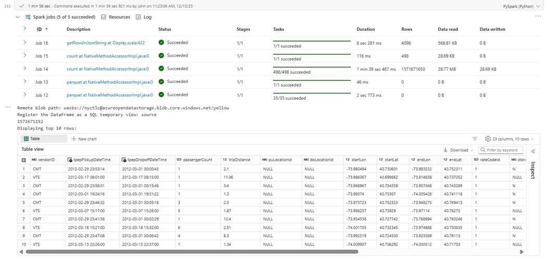This screenshot has height=259, width=547.
Task: Open the PySpark (Python) language dropdown
Action: click(x=519, y=5)
